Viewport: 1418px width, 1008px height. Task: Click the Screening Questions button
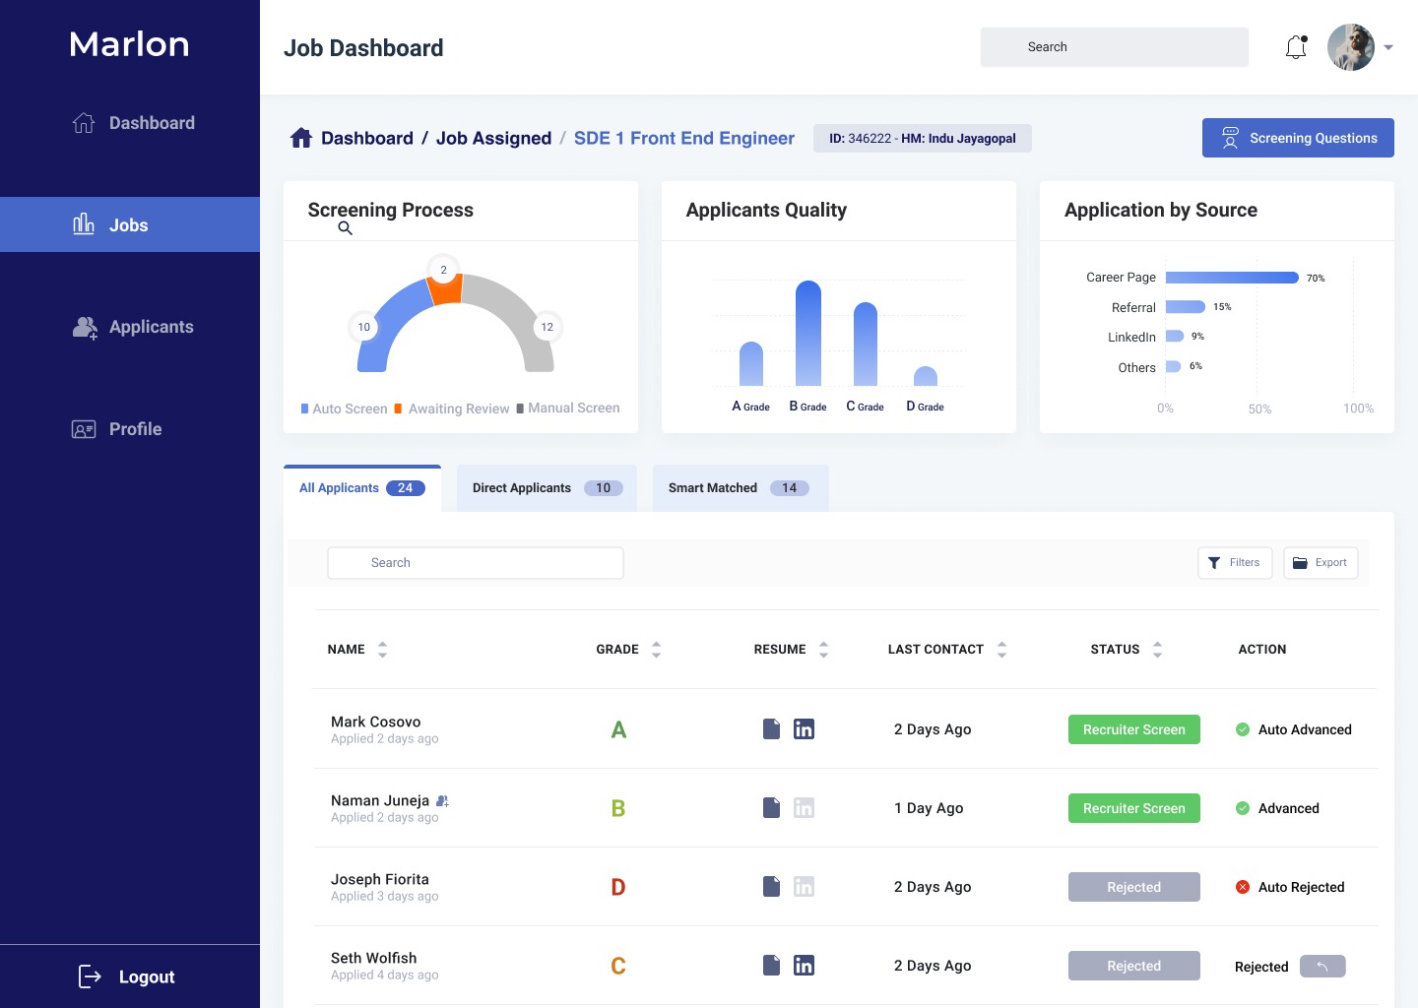[1298, 138]
